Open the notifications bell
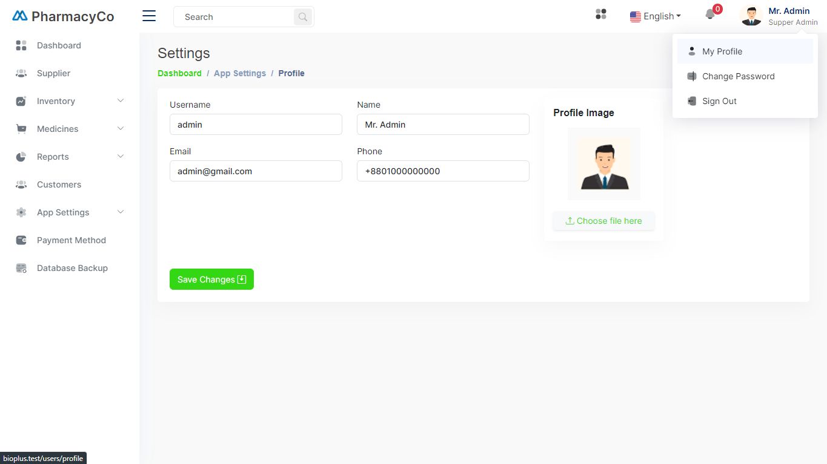 pos(711,15)
